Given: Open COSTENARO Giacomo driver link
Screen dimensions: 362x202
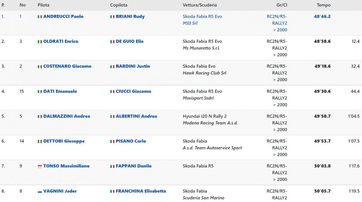Looking at the screenshot, I should tap(67, 66).
